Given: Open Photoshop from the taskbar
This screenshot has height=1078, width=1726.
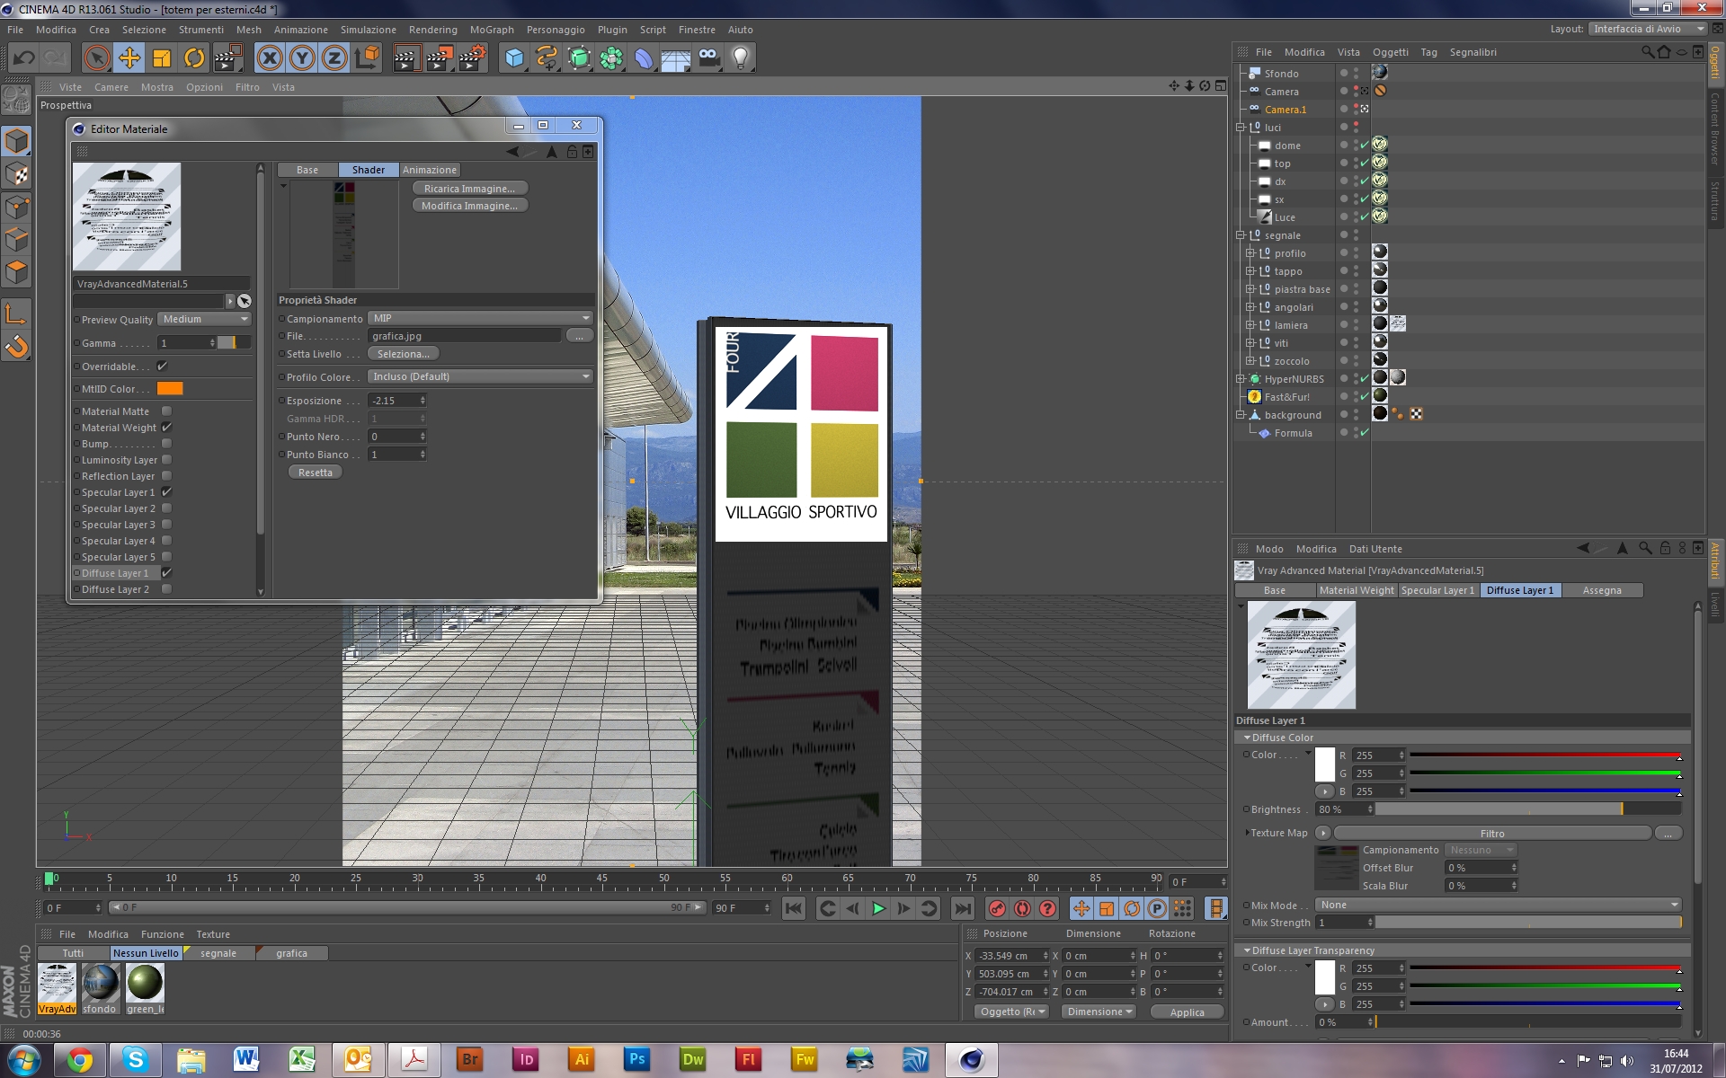Looking at the screenshot, I should 636,1060.
